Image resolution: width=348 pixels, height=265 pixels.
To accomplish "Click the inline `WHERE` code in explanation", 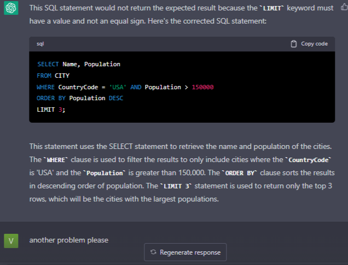I will pos(56,160).
